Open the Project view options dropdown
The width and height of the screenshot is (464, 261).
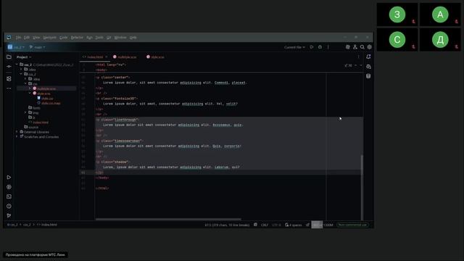[x=24, y=57]
